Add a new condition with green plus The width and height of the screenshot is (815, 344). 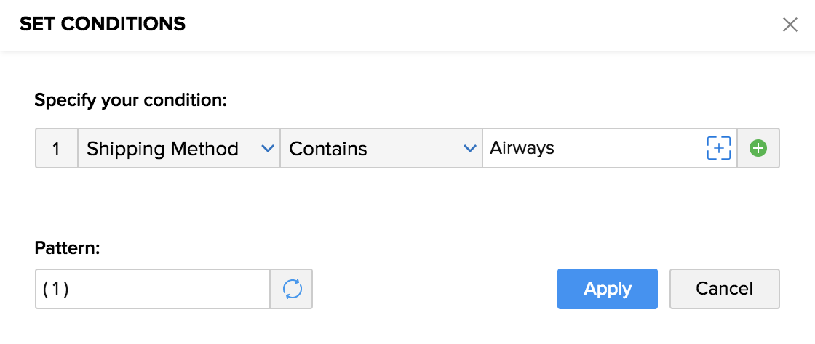pyautogui.click(x=758, y=149)
